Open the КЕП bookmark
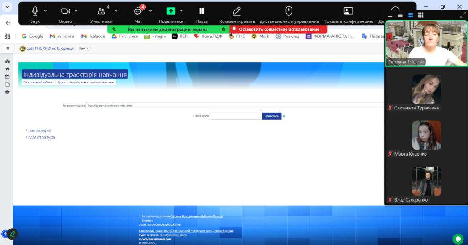The height and width of the screenshot is (245, 468). point(180,36)
